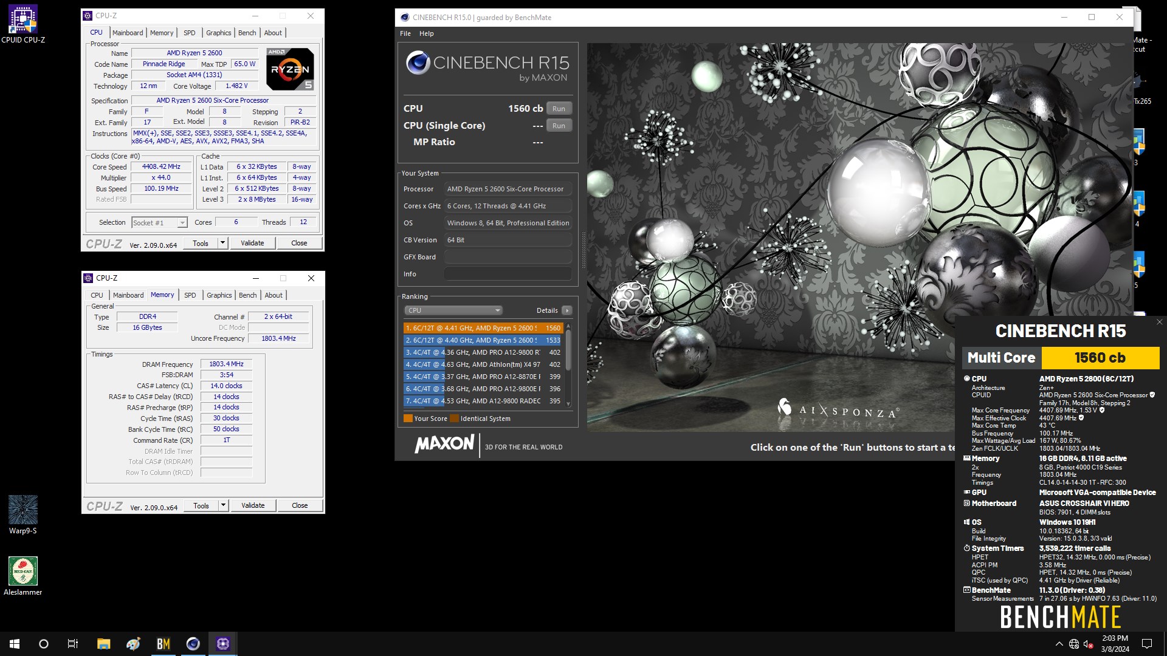
Task: Open the Help menu in Cinebench
Action: pyautogui.click(x=427, y=33)
